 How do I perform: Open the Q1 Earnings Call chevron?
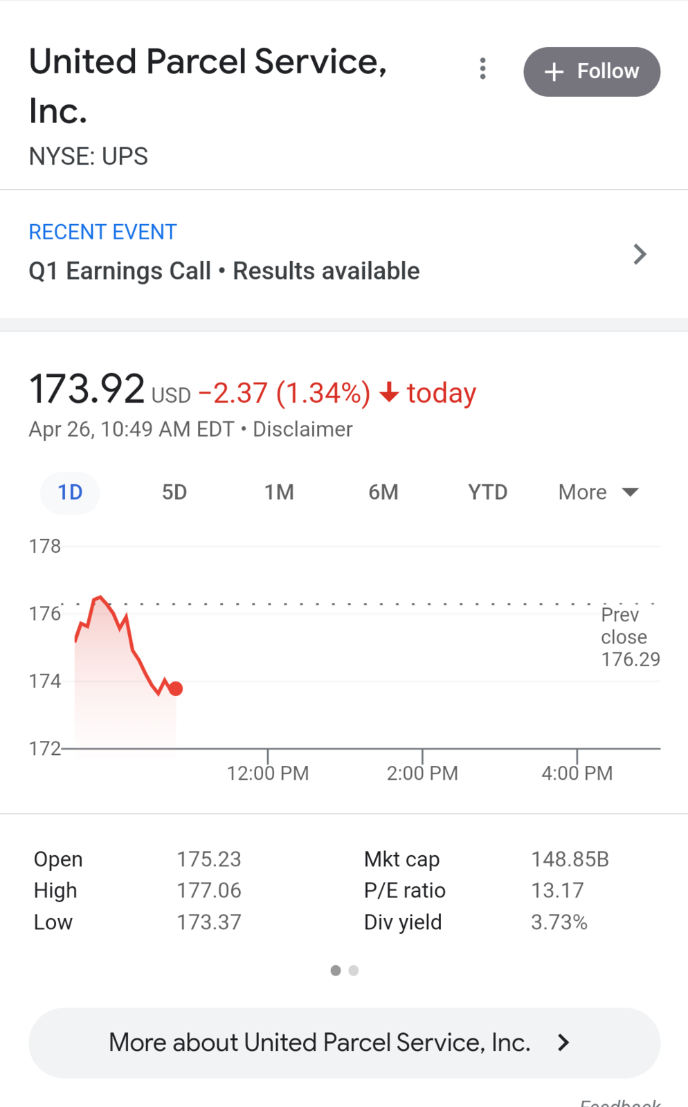coord(640,254)
